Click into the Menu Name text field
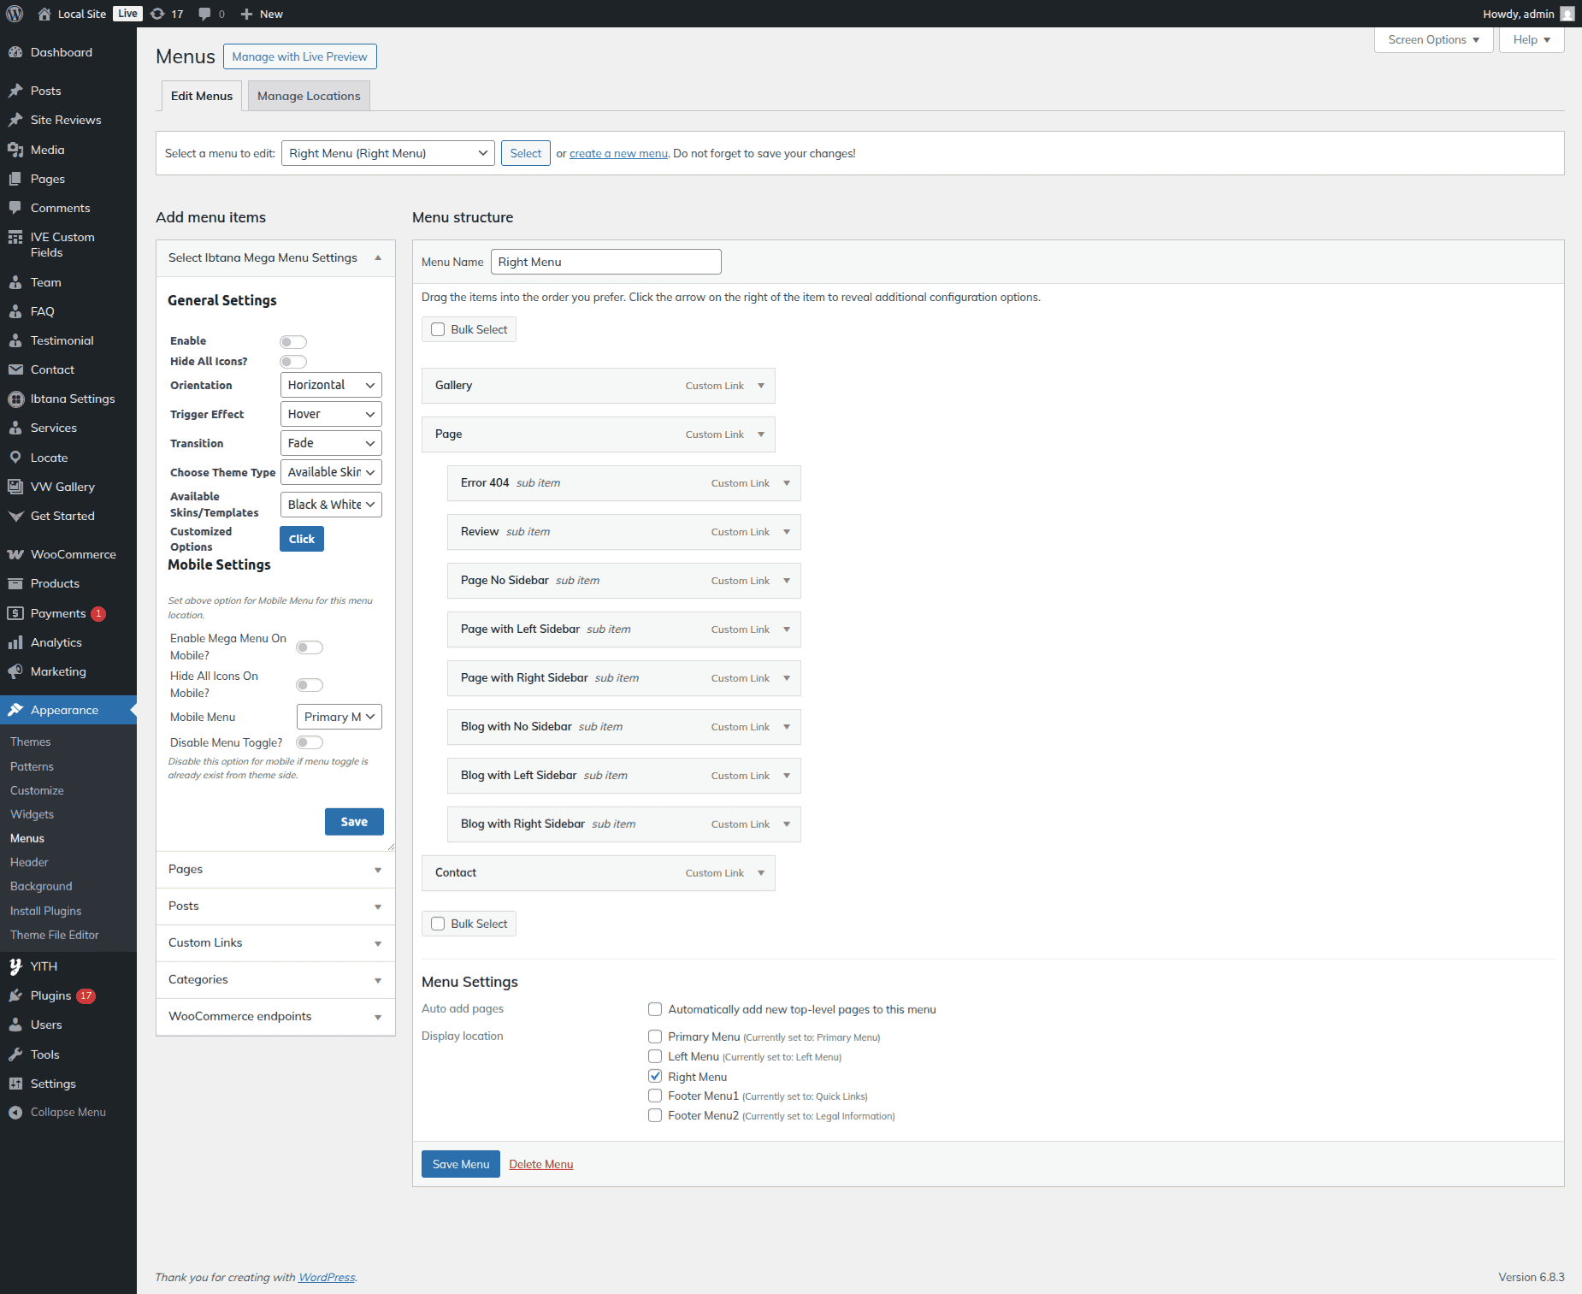Screen dimensions: 1582x1294 click(605, 262)
